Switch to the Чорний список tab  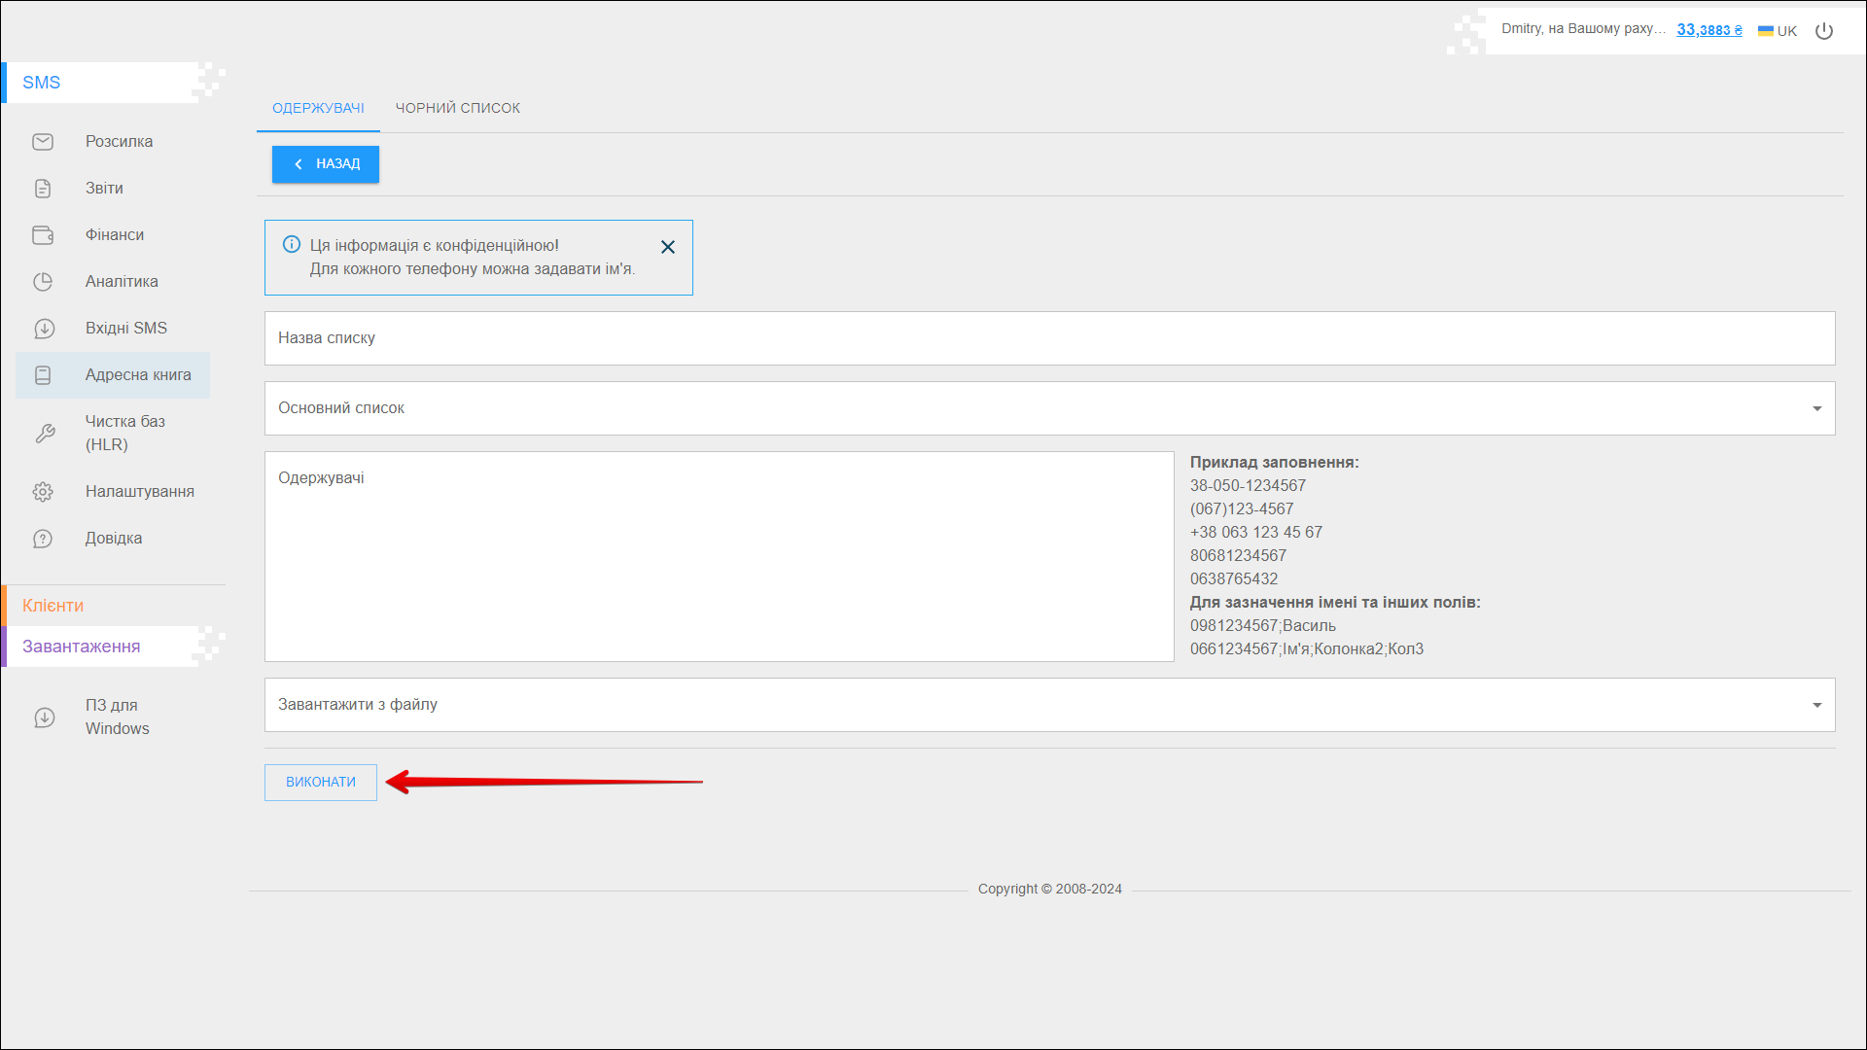(x=457, y=108)
